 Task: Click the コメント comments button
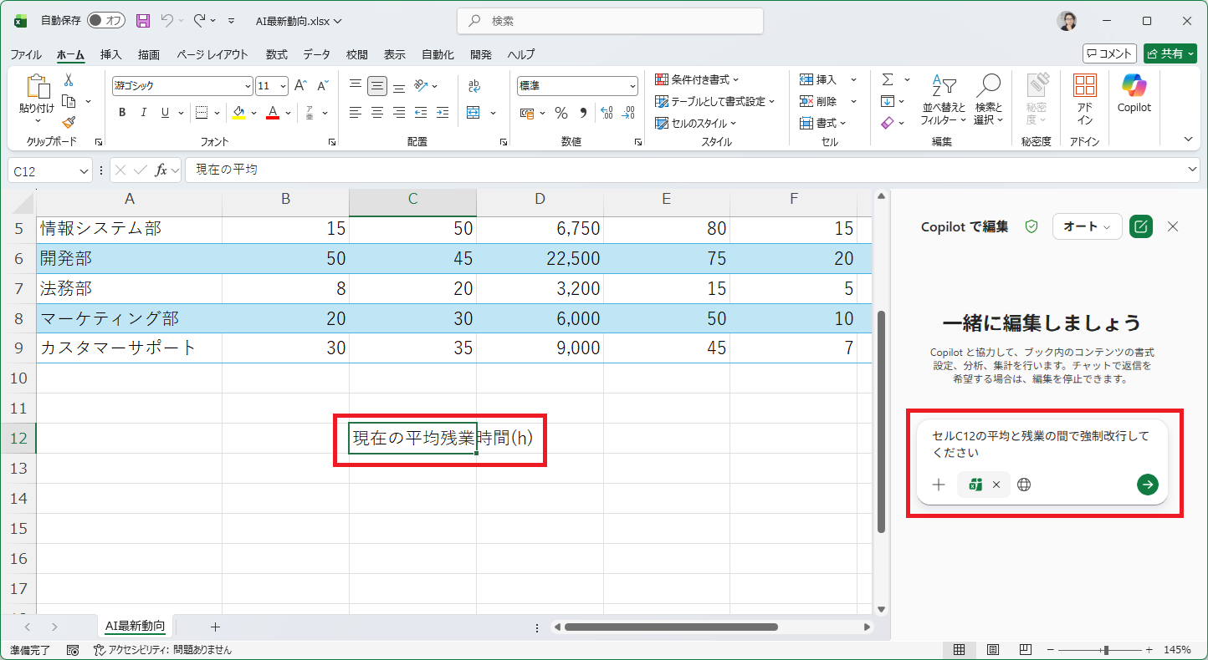[x=1109, y=53]
